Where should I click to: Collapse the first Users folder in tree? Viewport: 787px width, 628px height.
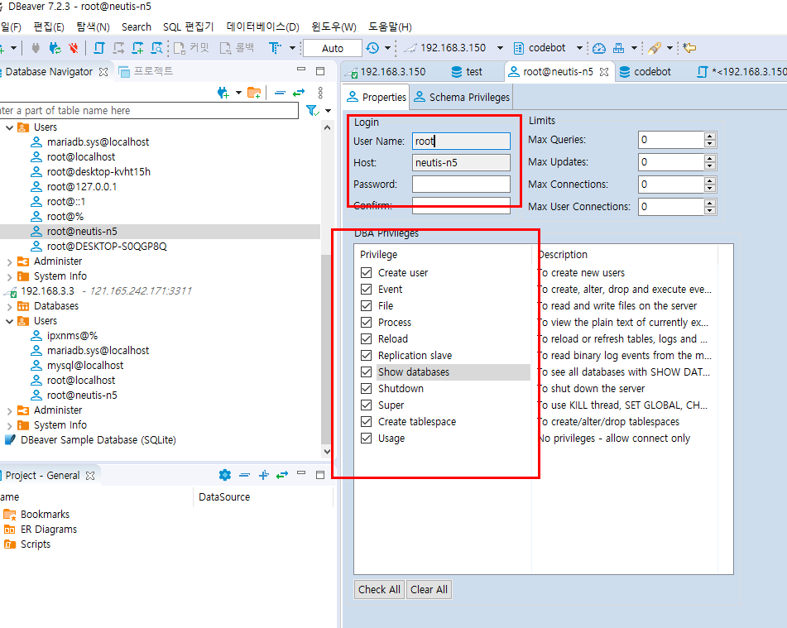tap(9, 127)
